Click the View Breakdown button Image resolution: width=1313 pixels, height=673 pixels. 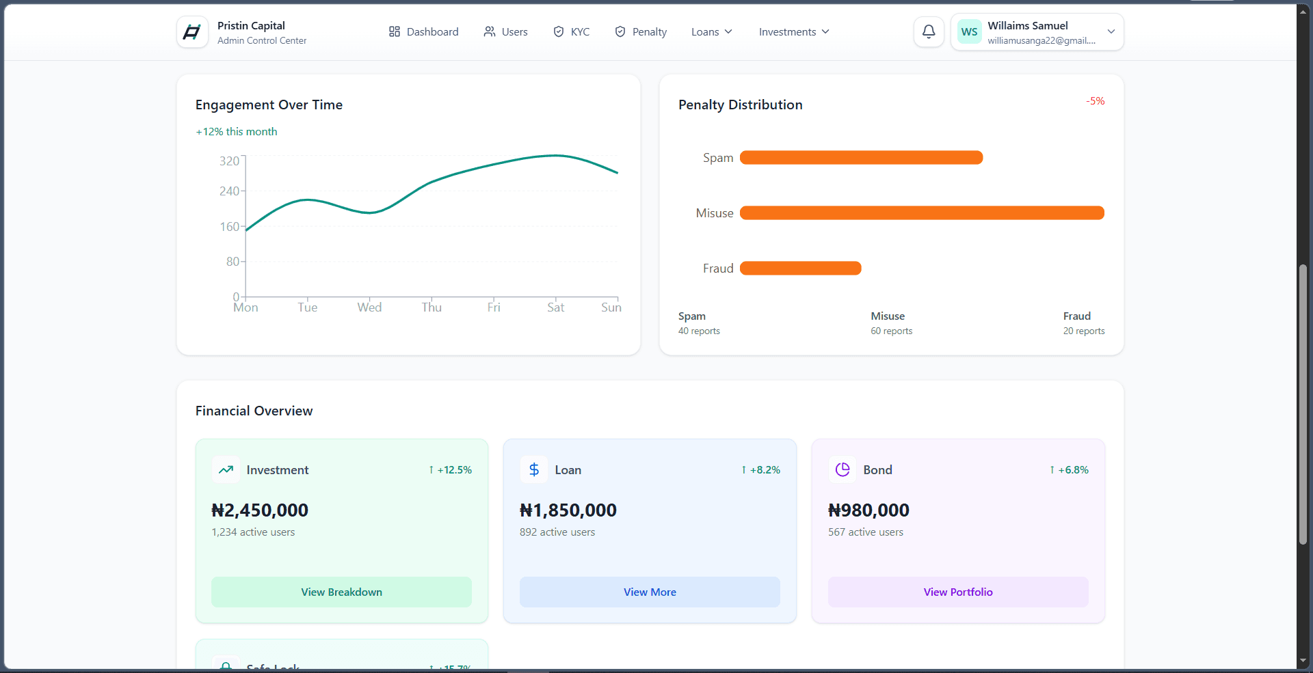click(341, 592)
